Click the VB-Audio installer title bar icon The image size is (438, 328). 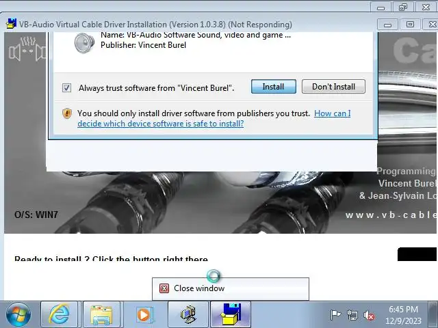click(x=11, y=24)
